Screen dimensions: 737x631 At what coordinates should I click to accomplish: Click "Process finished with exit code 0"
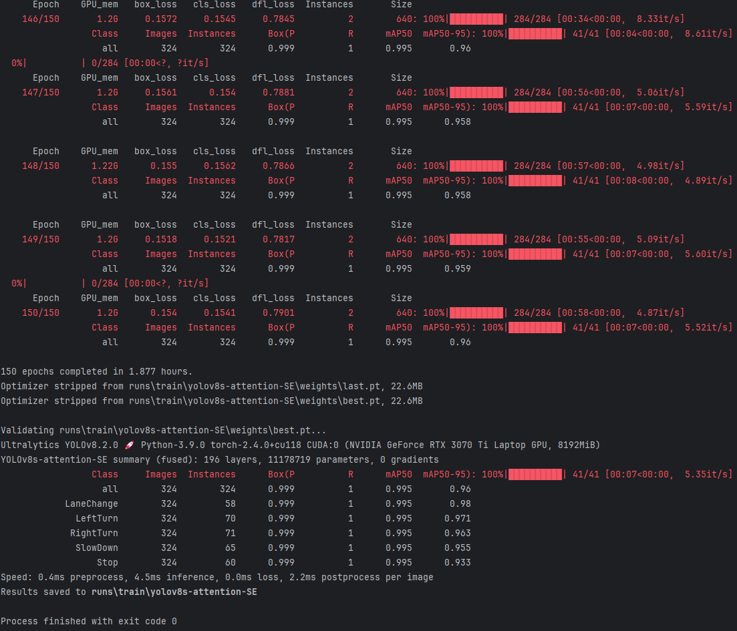tap(89, 622)
